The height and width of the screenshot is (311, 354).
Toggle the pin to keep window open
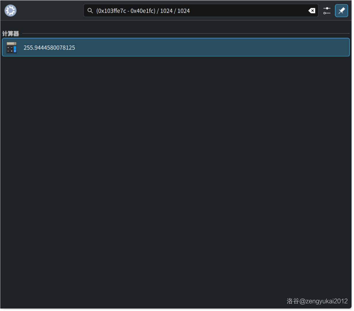(341, 11)
